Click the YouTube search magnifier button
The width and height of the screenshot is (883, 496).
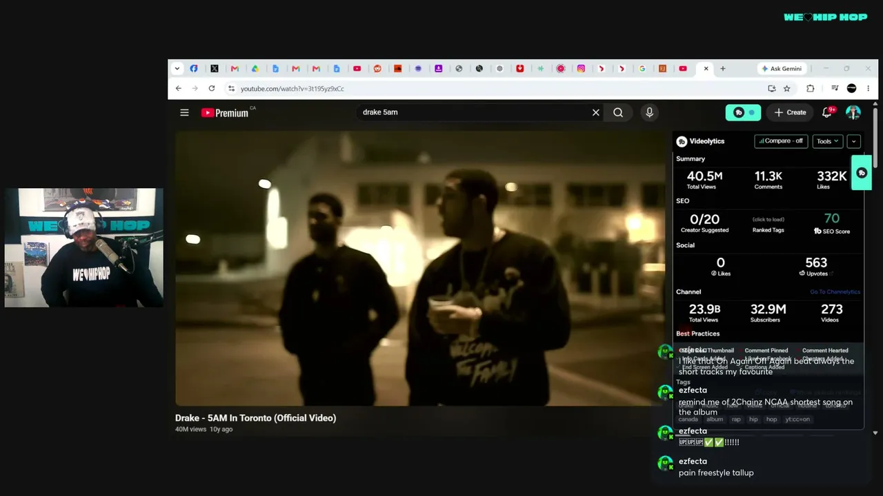[x=618, y=112]
